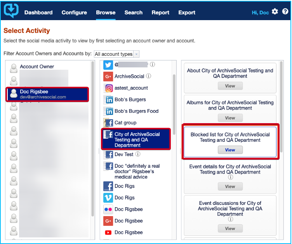Screen dimensions: 292x244
Task: View the Blocked list activity
Action: click(230, 150)
